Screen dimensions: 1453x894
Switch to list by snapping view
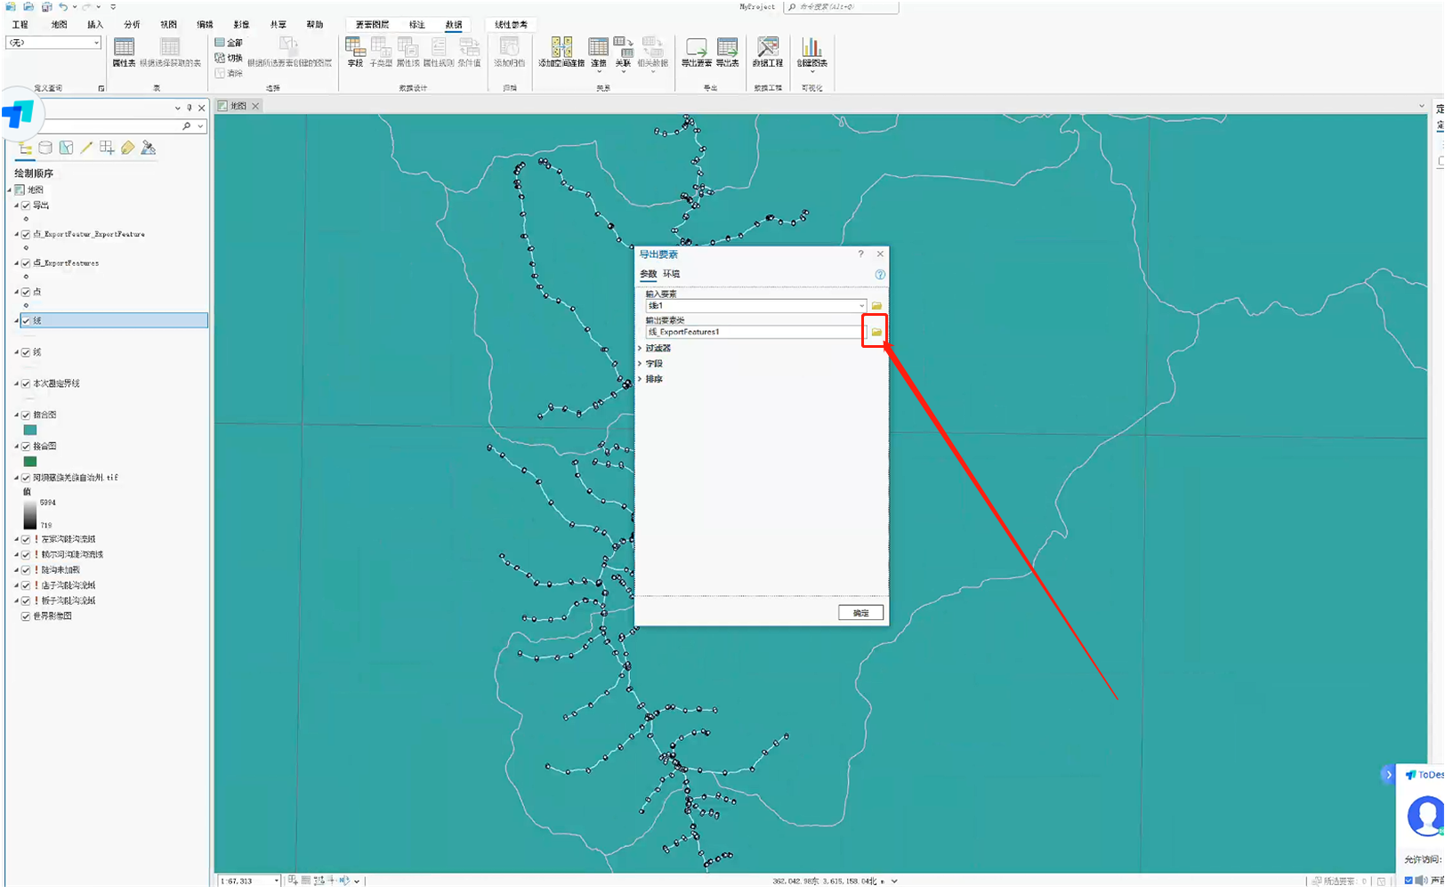[107, 149]
